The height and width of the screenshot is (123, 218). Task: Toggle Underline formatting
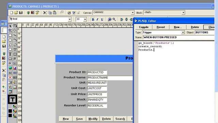pyautogui.click(x=102, y=19)
